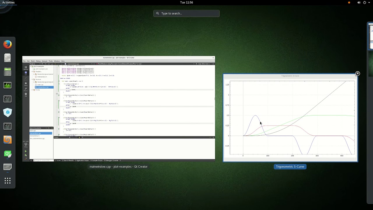Open System Monitor from the dock
Viewport: 373px width, 210px height.
point(8,85)
